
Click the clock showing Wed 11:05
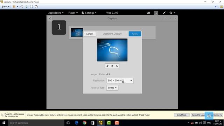(x=112, y=13)
